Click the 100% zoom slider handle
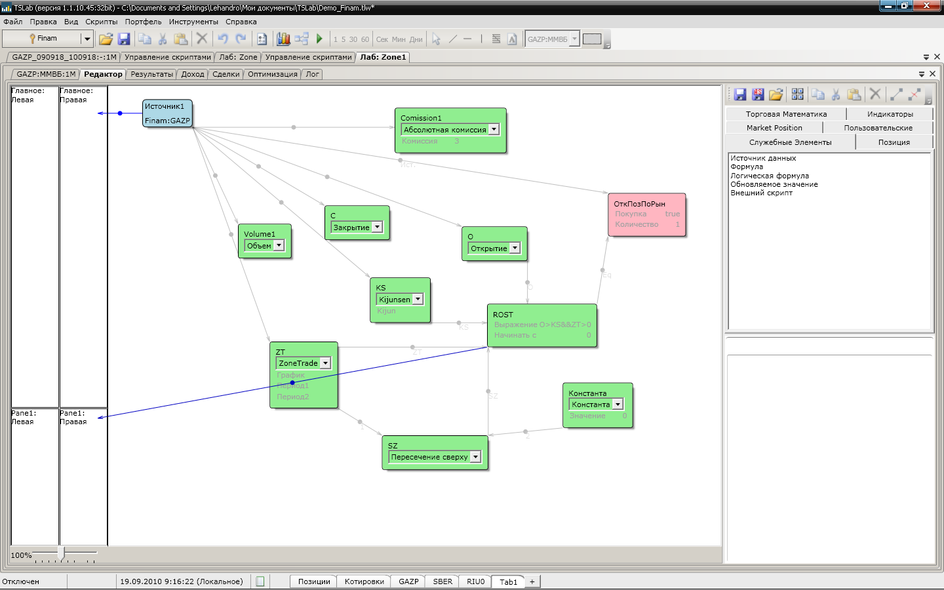Viewport: 944px width, 590px height. point(61,554)
